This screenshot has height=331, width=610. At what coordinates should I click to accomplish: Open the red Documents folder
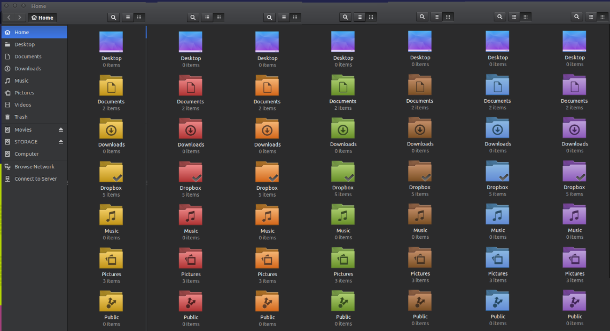[191, 86]
